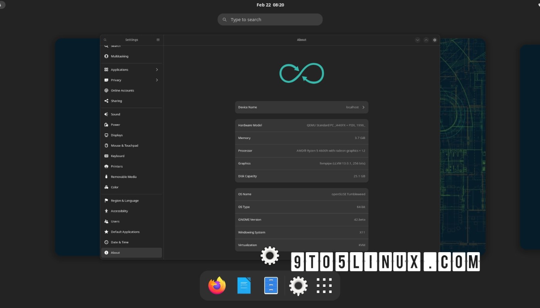The width and height of the screenshot is (540, 308).
Task: Select the Users panel
Action: 132,221
